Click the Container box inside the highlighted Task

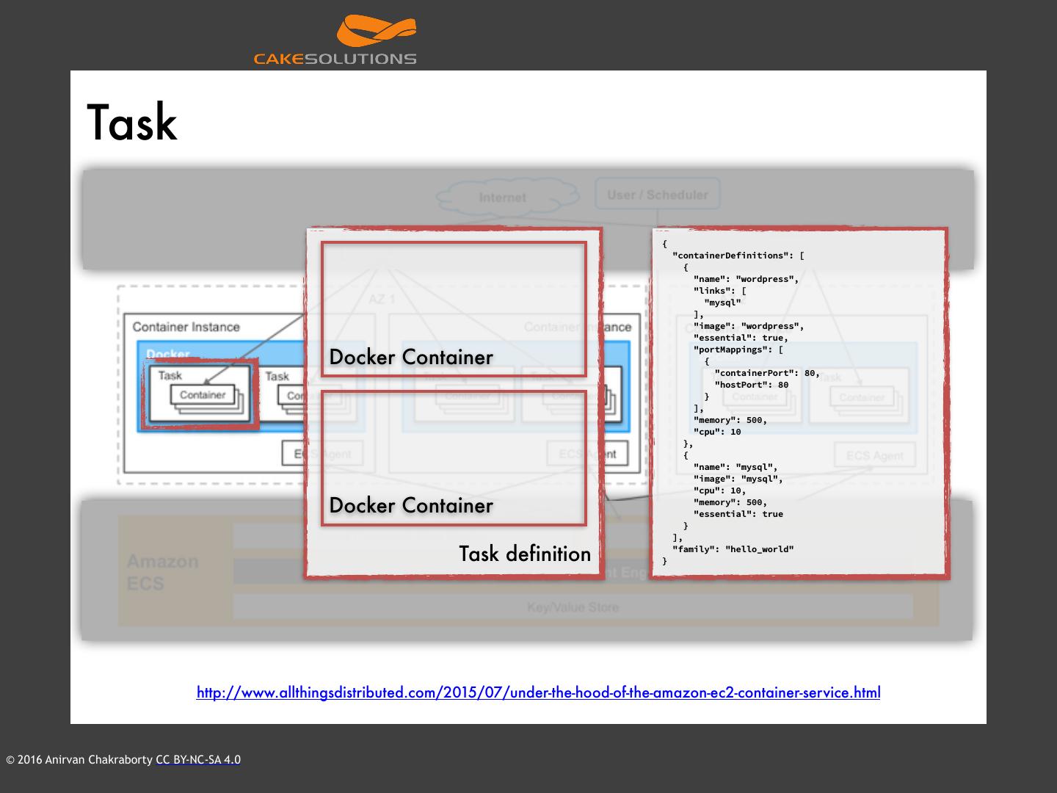203,395
